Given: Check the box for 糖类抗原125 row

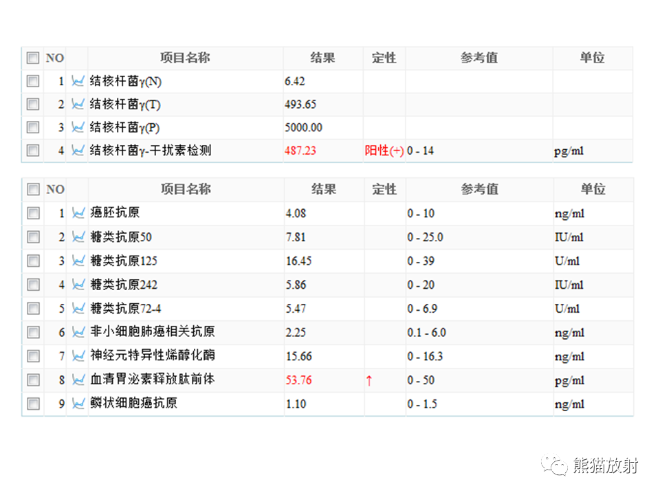Looking at the screenshot, I should click(x=33, y=261).
